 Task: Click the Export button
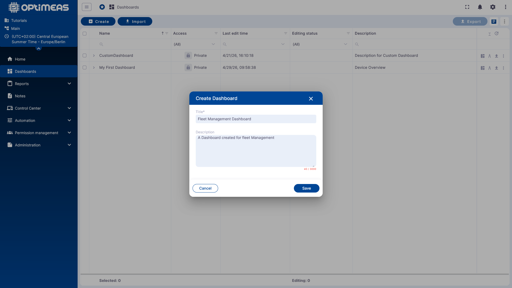coord(470,21)
